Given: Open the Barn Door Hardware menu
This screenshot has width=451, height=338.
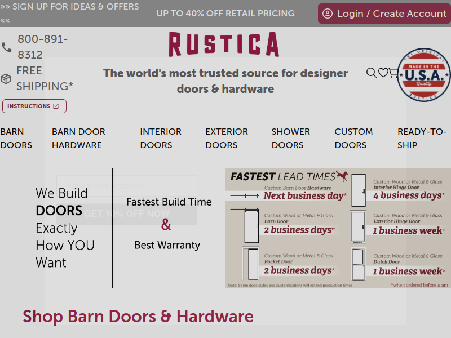Looking at the screenshot, I should 78,138.
